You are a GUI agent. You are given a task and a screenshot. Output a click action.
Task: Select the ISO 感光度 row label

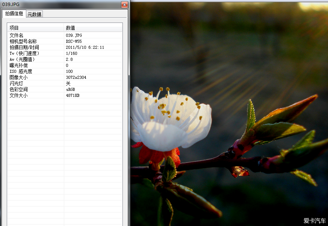(x=21, y=71)
